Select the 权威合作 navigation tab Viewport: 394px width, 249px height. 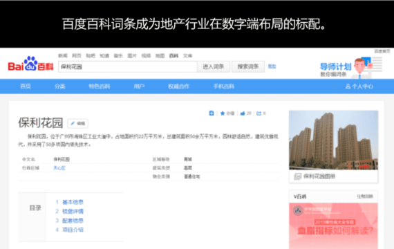[x=179, y=86]
